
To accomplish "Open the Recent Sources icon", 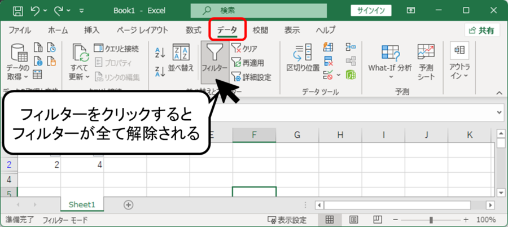I will coord(51,47).
